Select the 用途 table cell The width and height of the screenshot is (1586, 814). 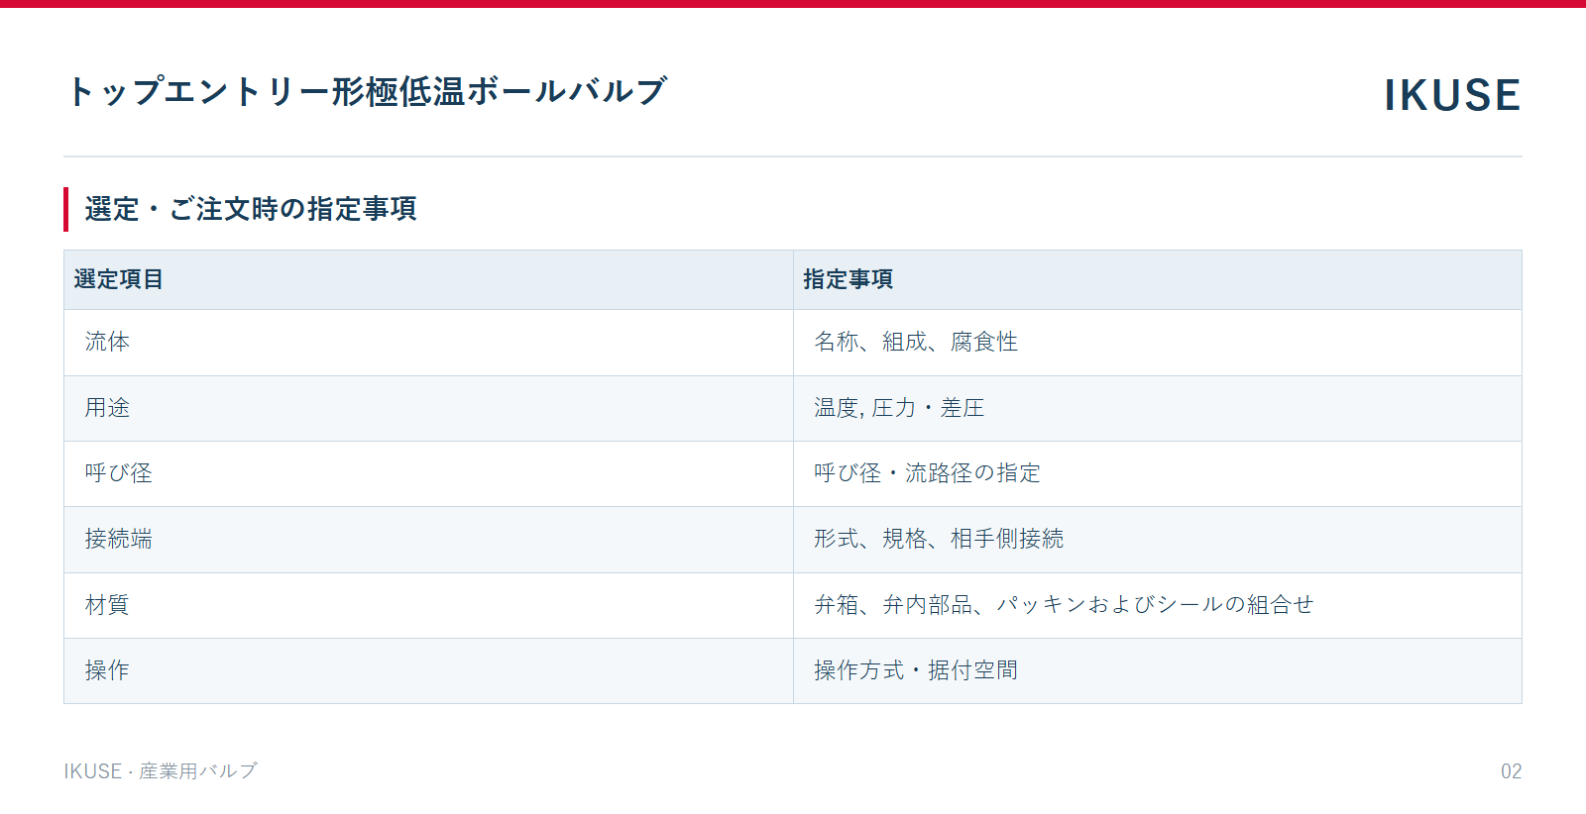point(428,408)
